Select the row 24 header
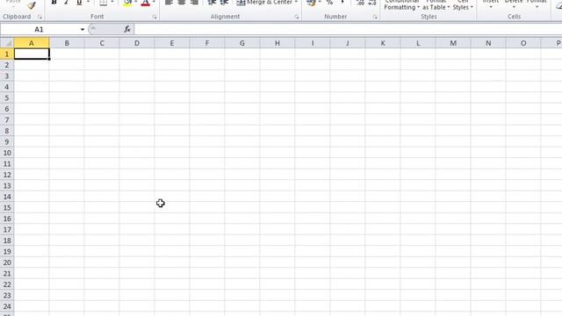Image resolution: width=562 pixels, height=316 pixels. [x=7, y=306]
